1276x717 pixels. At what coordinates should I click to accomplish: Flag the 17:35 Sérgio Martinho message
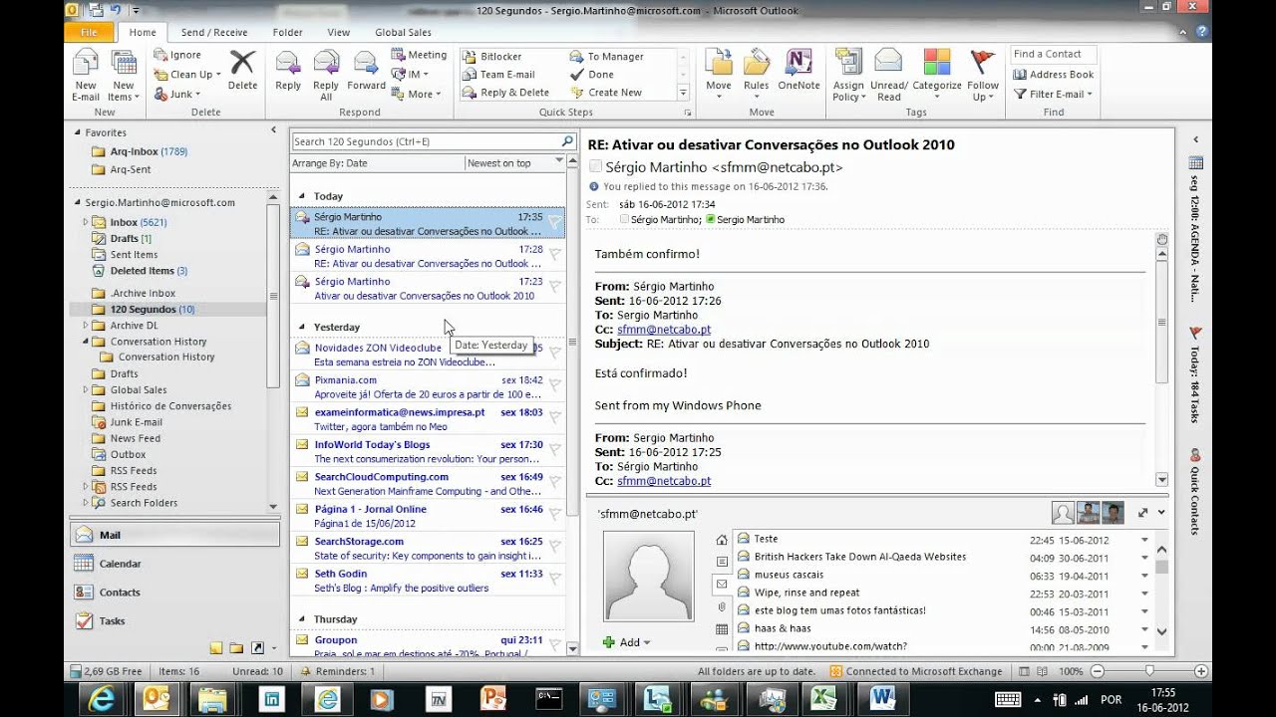pyautogui.click(x=555, y=222)
